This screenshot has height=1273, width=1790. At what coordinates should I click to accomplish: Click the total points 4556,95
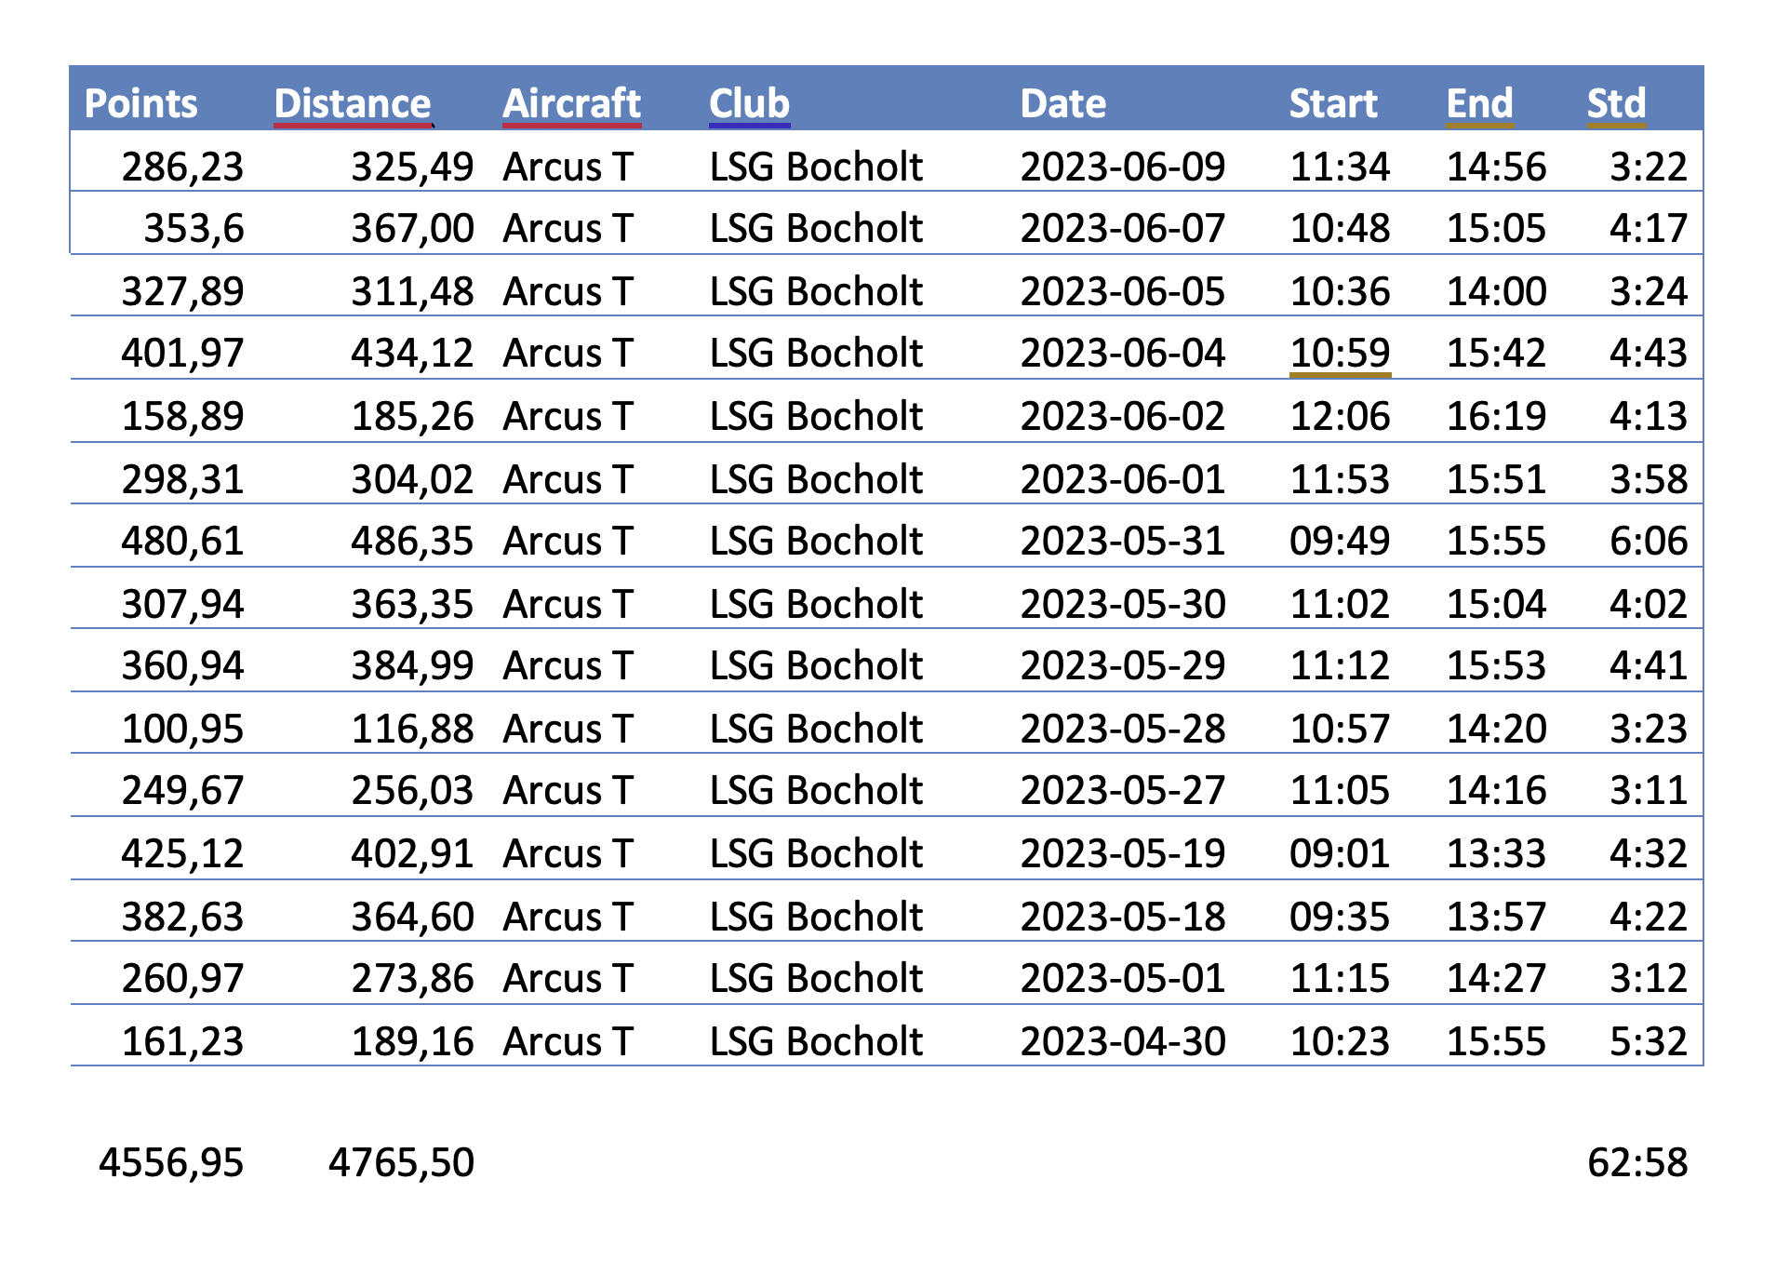click(171, 1163)
